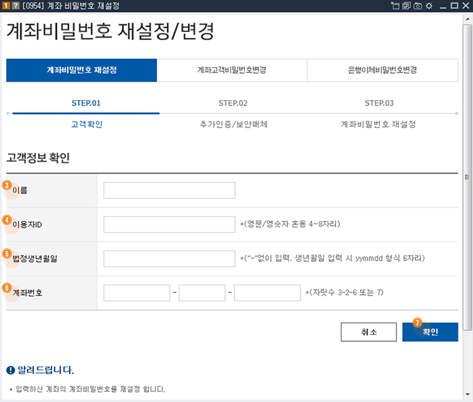Minimize the window from the title bar
473x402 pixels.
[444, 5]
